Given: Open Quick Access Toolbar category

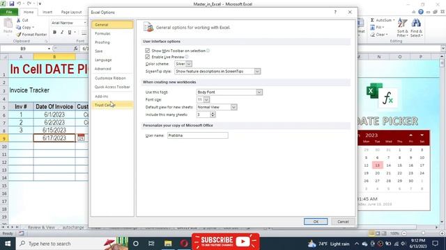Looking at the screenshot, I should [x=112, y=87].
